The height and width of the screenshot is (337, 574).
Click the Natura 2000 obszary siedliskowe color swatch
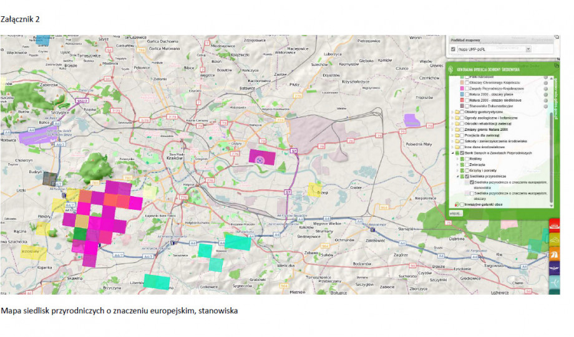click(x=462, y=100)
